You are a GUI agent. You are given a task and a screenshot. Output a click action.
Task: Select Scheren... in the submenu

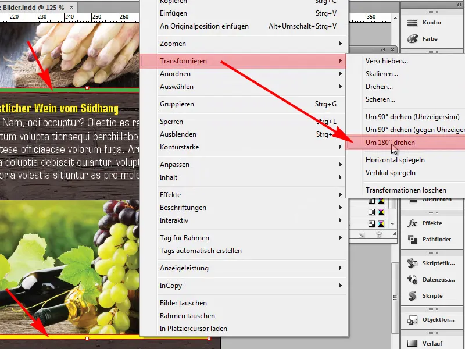(x=406, y=99)
